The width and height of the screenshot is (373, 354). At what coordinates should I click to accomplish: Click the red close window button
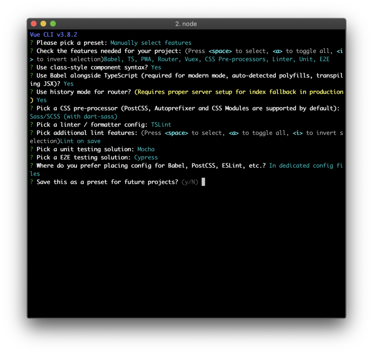tap(34, 24)
